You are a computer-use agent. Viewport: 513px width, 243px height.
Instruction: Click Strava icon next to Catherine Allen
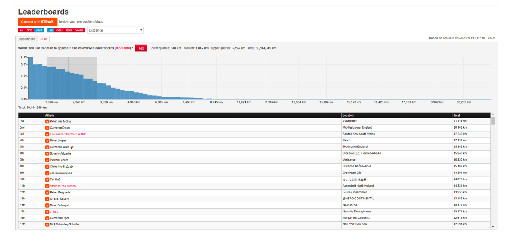pos(47,147)
